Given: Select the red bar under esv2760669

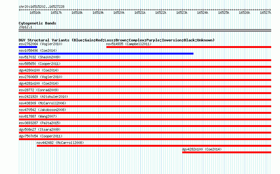Looking at the screenshot, I should click(x=145, y=80).
